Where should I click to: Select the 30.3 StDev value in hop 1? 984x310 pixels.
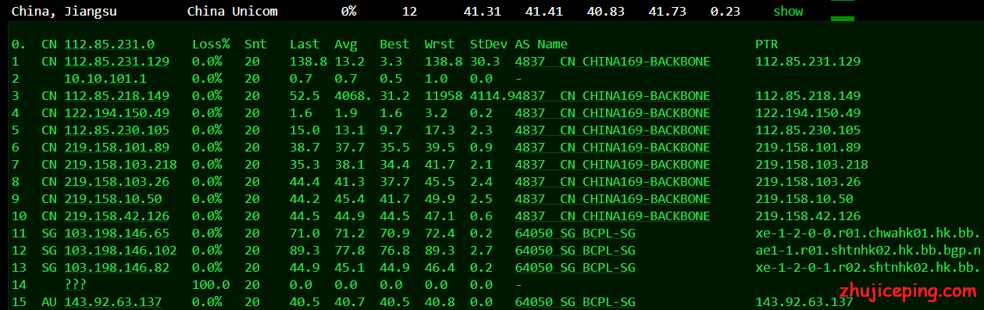coord(485,62)
